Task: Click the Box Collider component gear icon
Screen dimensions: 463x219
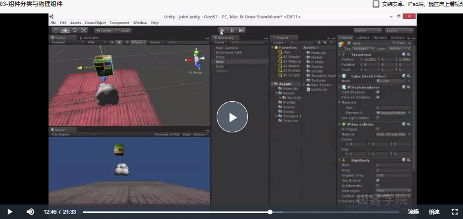Action: tap(409, 124)
